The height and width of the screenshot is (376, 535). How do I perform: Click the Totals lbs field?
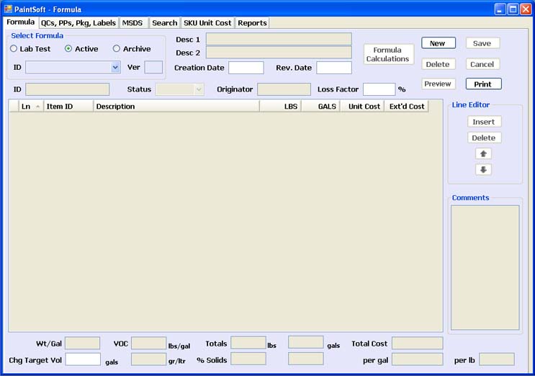click(248, 343)
